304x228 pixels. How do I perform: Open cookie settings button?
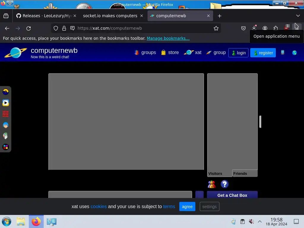(x=209, y=207)
